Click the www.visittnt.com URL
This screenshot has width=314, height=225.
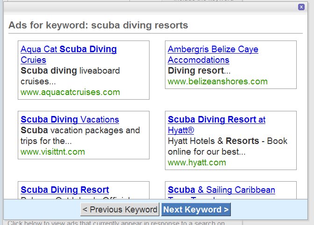[x=53, y=152]
